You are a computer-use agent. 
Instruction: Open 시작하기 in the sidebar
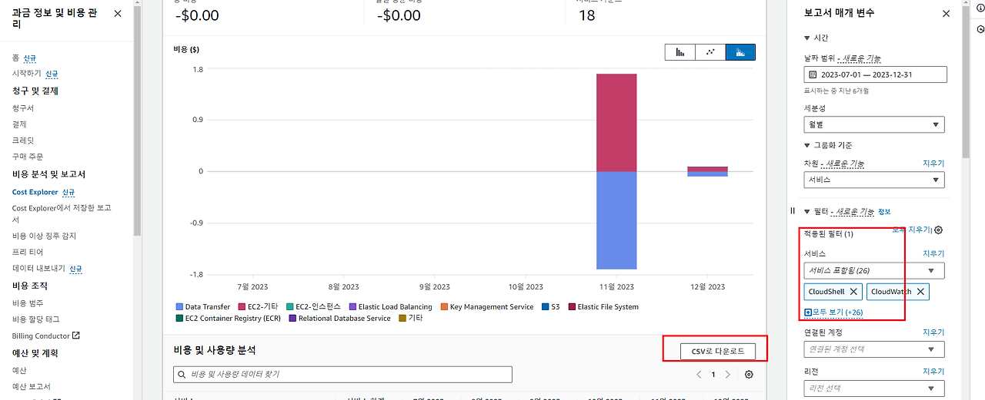(27, 74)
